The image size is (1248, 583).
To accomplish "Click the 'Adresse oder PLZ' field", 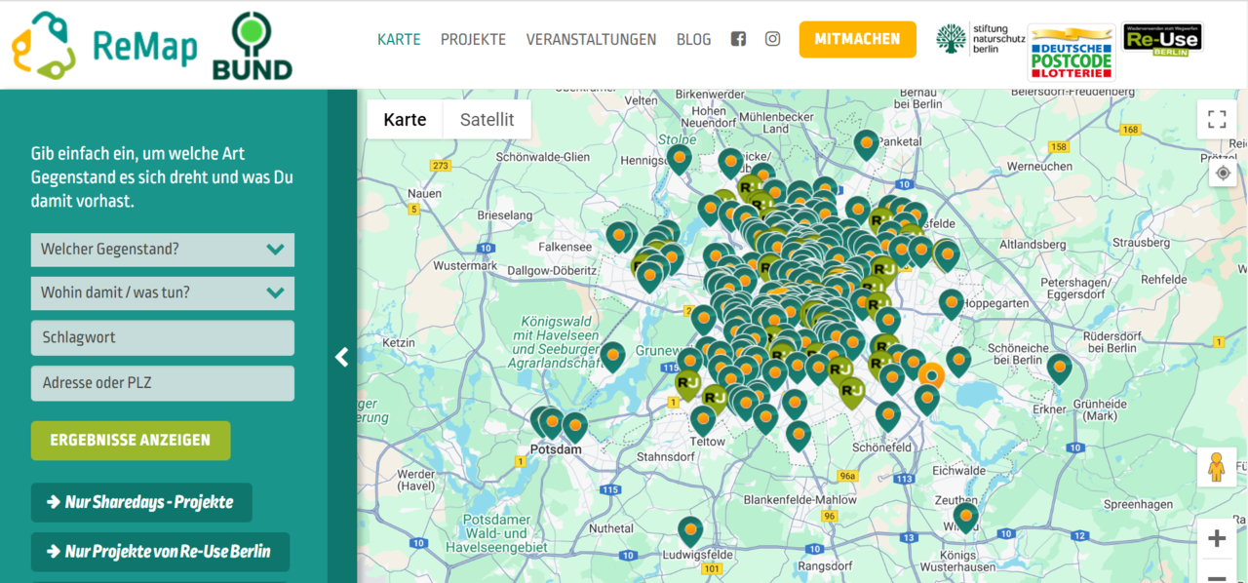I will 163,383.
